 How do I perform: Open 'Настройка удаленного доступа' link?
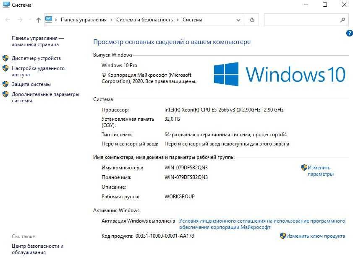click(38, 71)
